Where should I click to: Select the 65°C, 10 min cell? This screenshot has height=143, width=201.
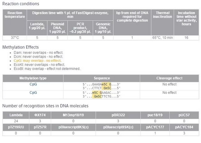pyautogui.click(x=162, y=38)
